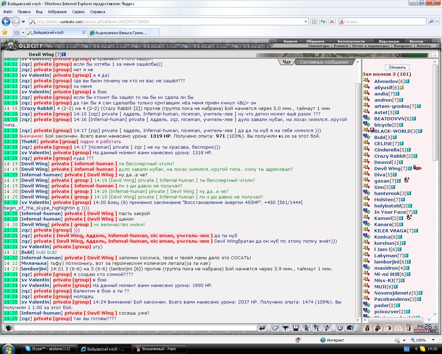This screenshot has height=354, width=442.
Task: Toggle the CLOCK mode label
Action: (420, 331)
